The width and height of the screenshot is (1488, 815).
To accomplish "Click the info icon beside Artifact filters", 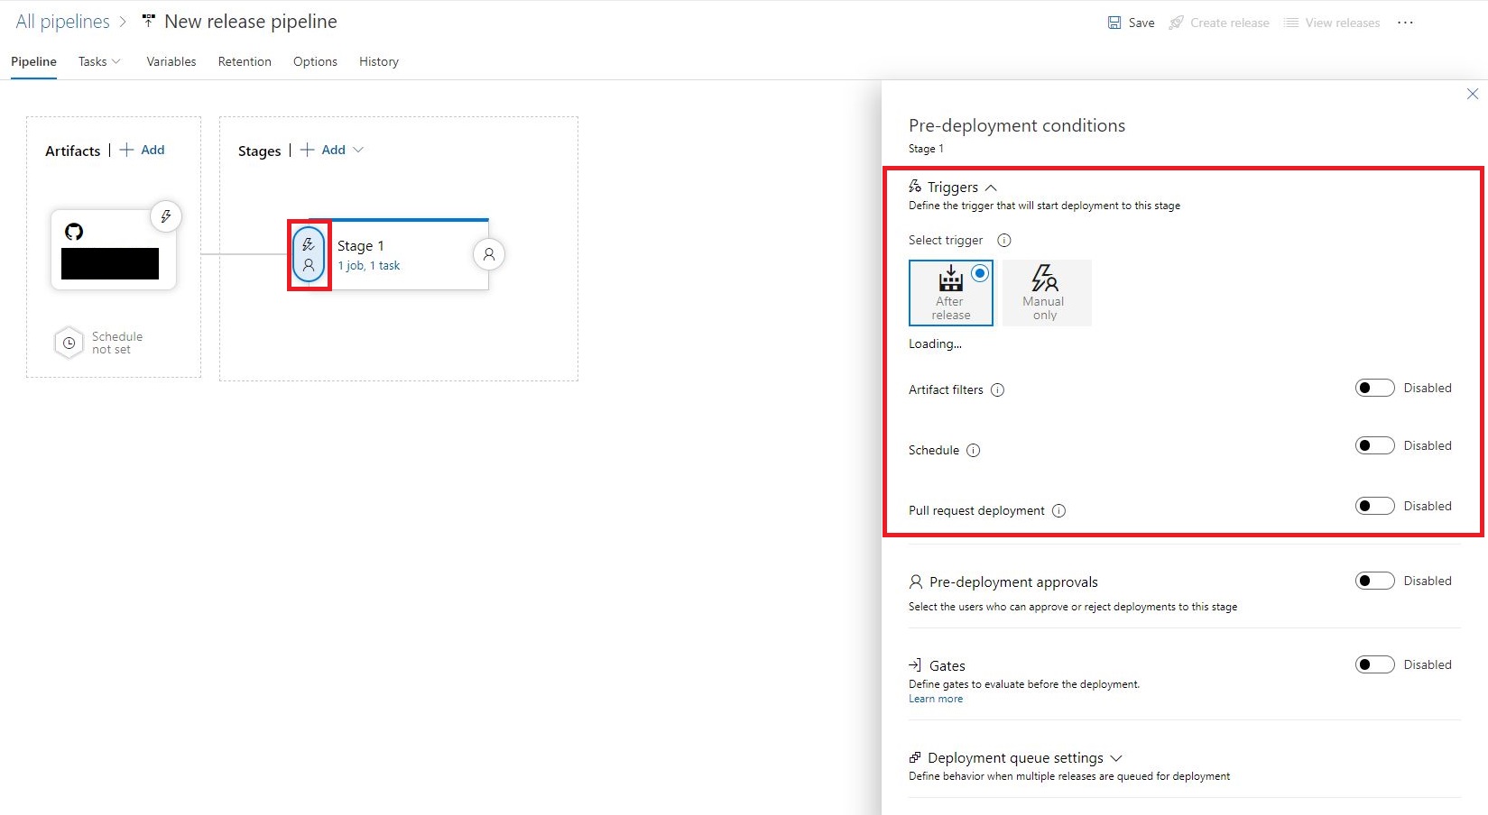I will (997, 390).
